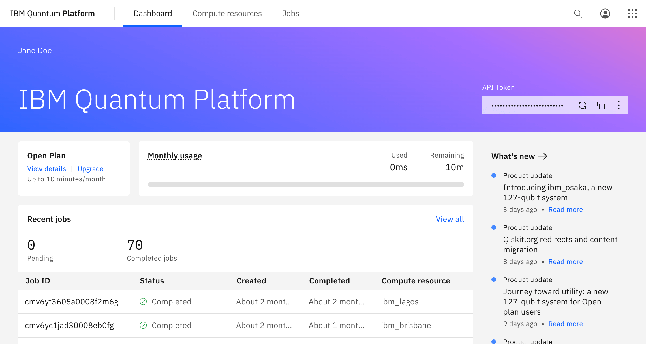646x344 pixels.
Task: Click the Upgrade link in Open Plan
Action: point(91,169)
